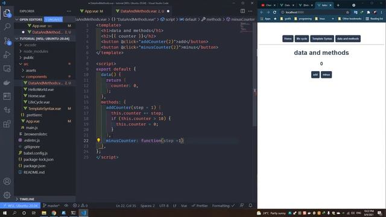The height and width of the screenshot is (217, 386).
Task: Open package.json in the explorer
Action: point(34,166)
